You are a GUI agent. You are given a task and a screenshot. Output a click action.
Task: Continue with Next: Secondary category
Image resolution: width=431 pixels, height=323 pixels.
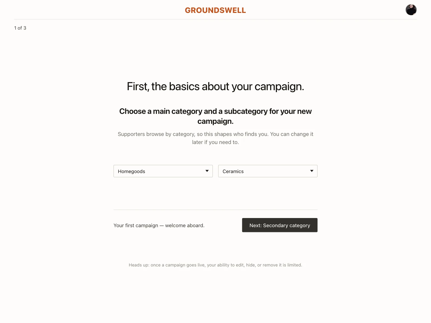click(280, 225)
